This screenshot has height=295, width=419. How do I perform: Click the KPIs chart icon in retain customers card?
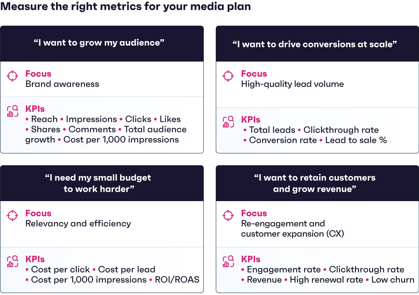click(x=228, y=261)
